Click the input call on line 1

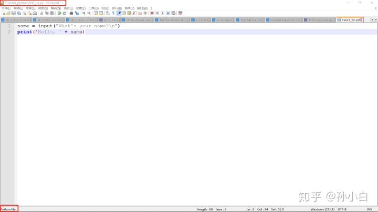click(45, 26)
